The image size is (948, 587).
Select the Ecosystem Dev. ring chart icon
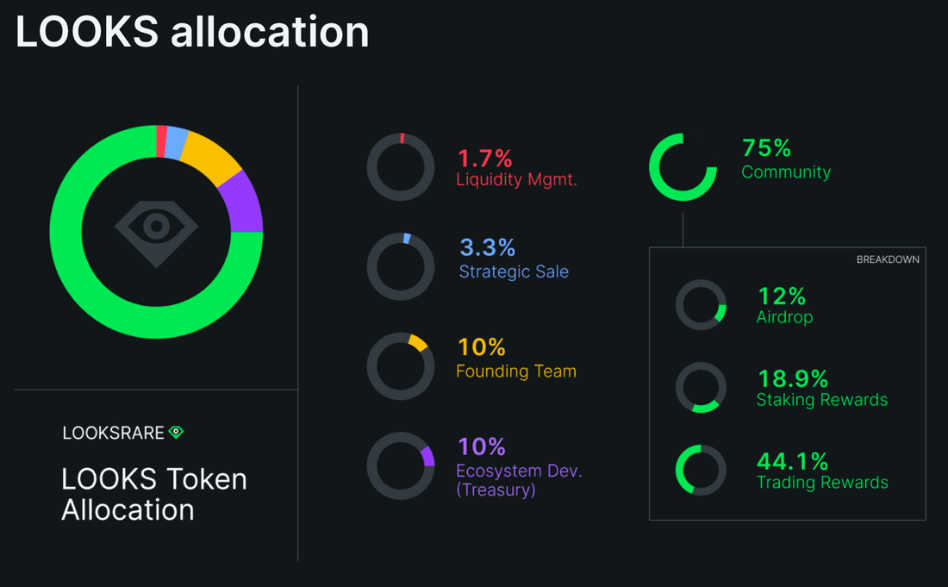[x=400, y=466]
